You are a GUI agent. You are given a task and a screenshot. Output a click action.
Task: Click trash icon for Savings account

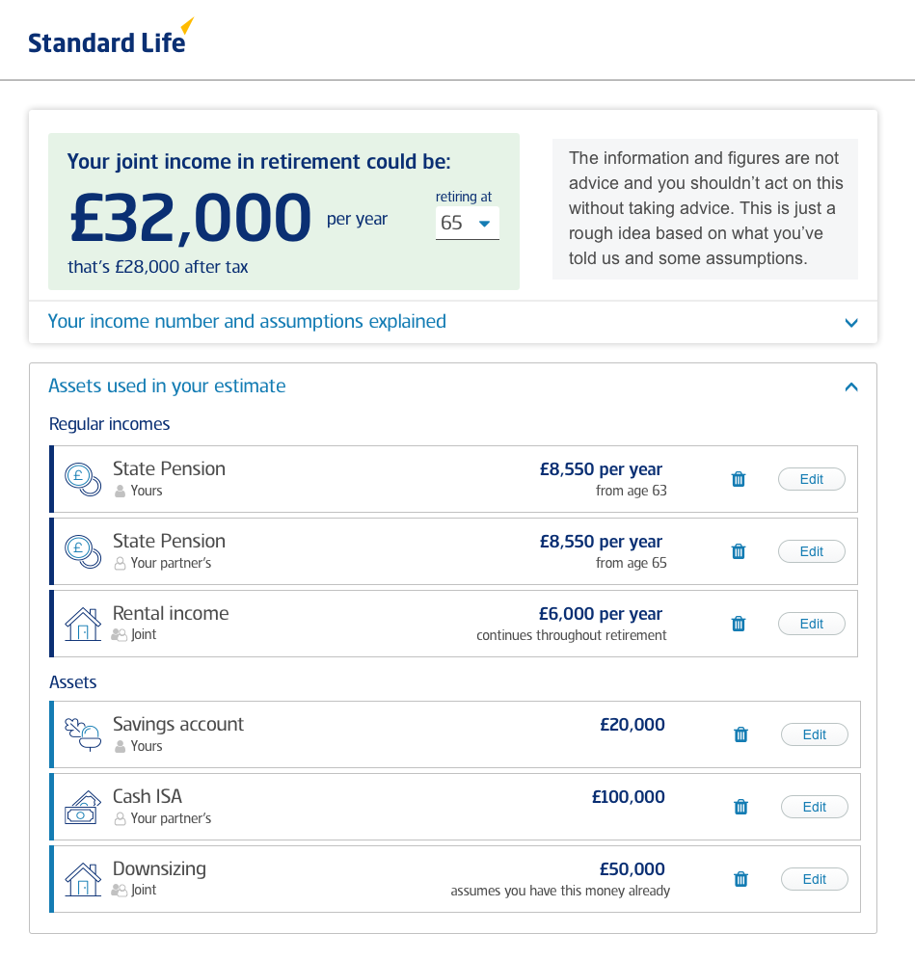tap(741, 734)
